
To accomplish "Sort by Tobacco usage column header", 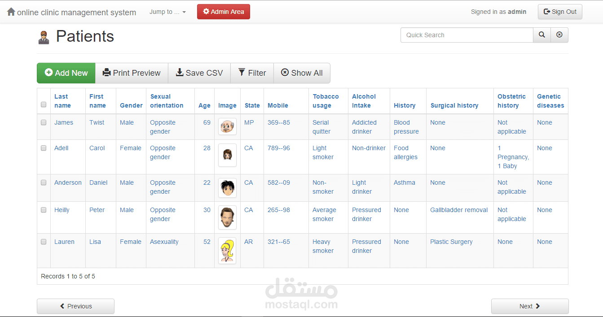I will click(x=326, y=101).
